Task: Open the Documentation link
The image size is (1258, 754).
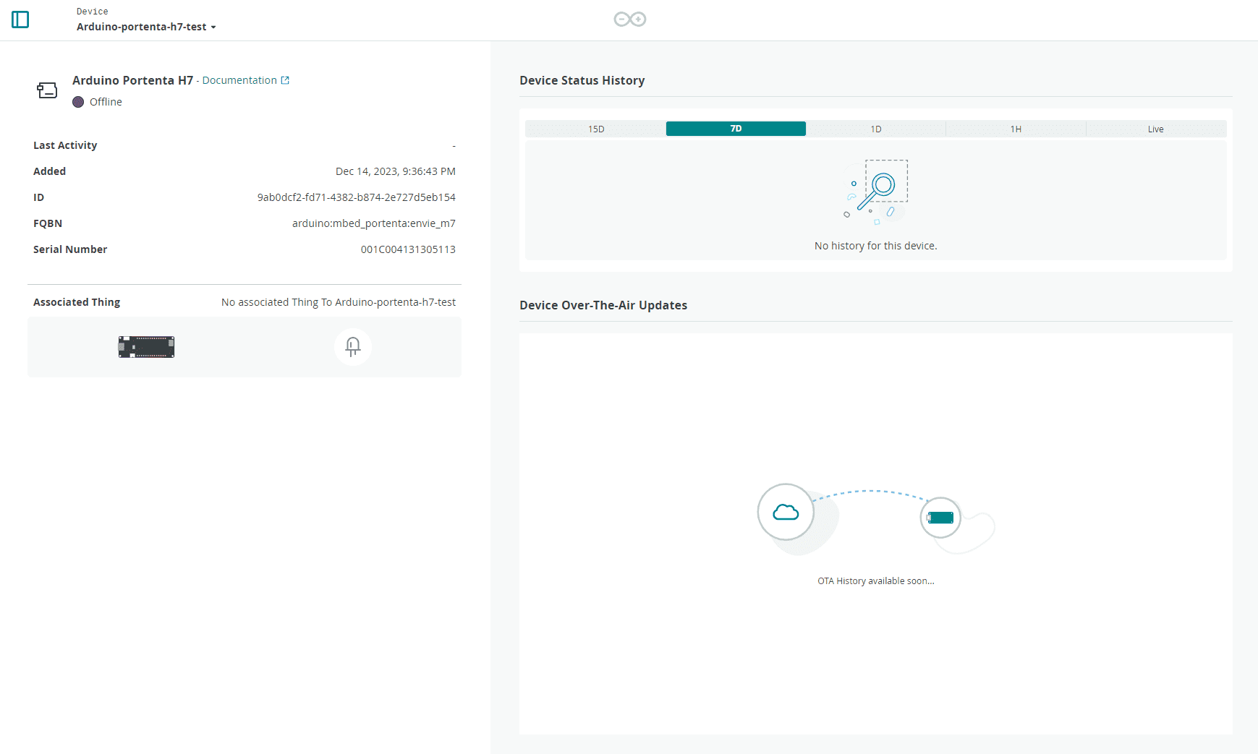Action: point(239,80)
